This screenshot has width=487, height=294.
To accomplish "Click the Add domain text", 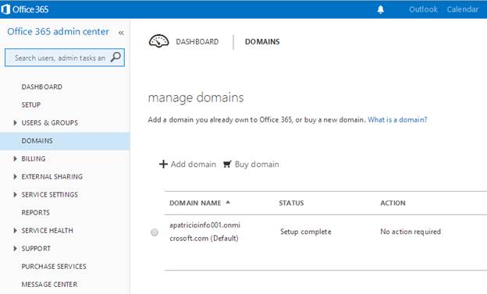I will point(194,165).
